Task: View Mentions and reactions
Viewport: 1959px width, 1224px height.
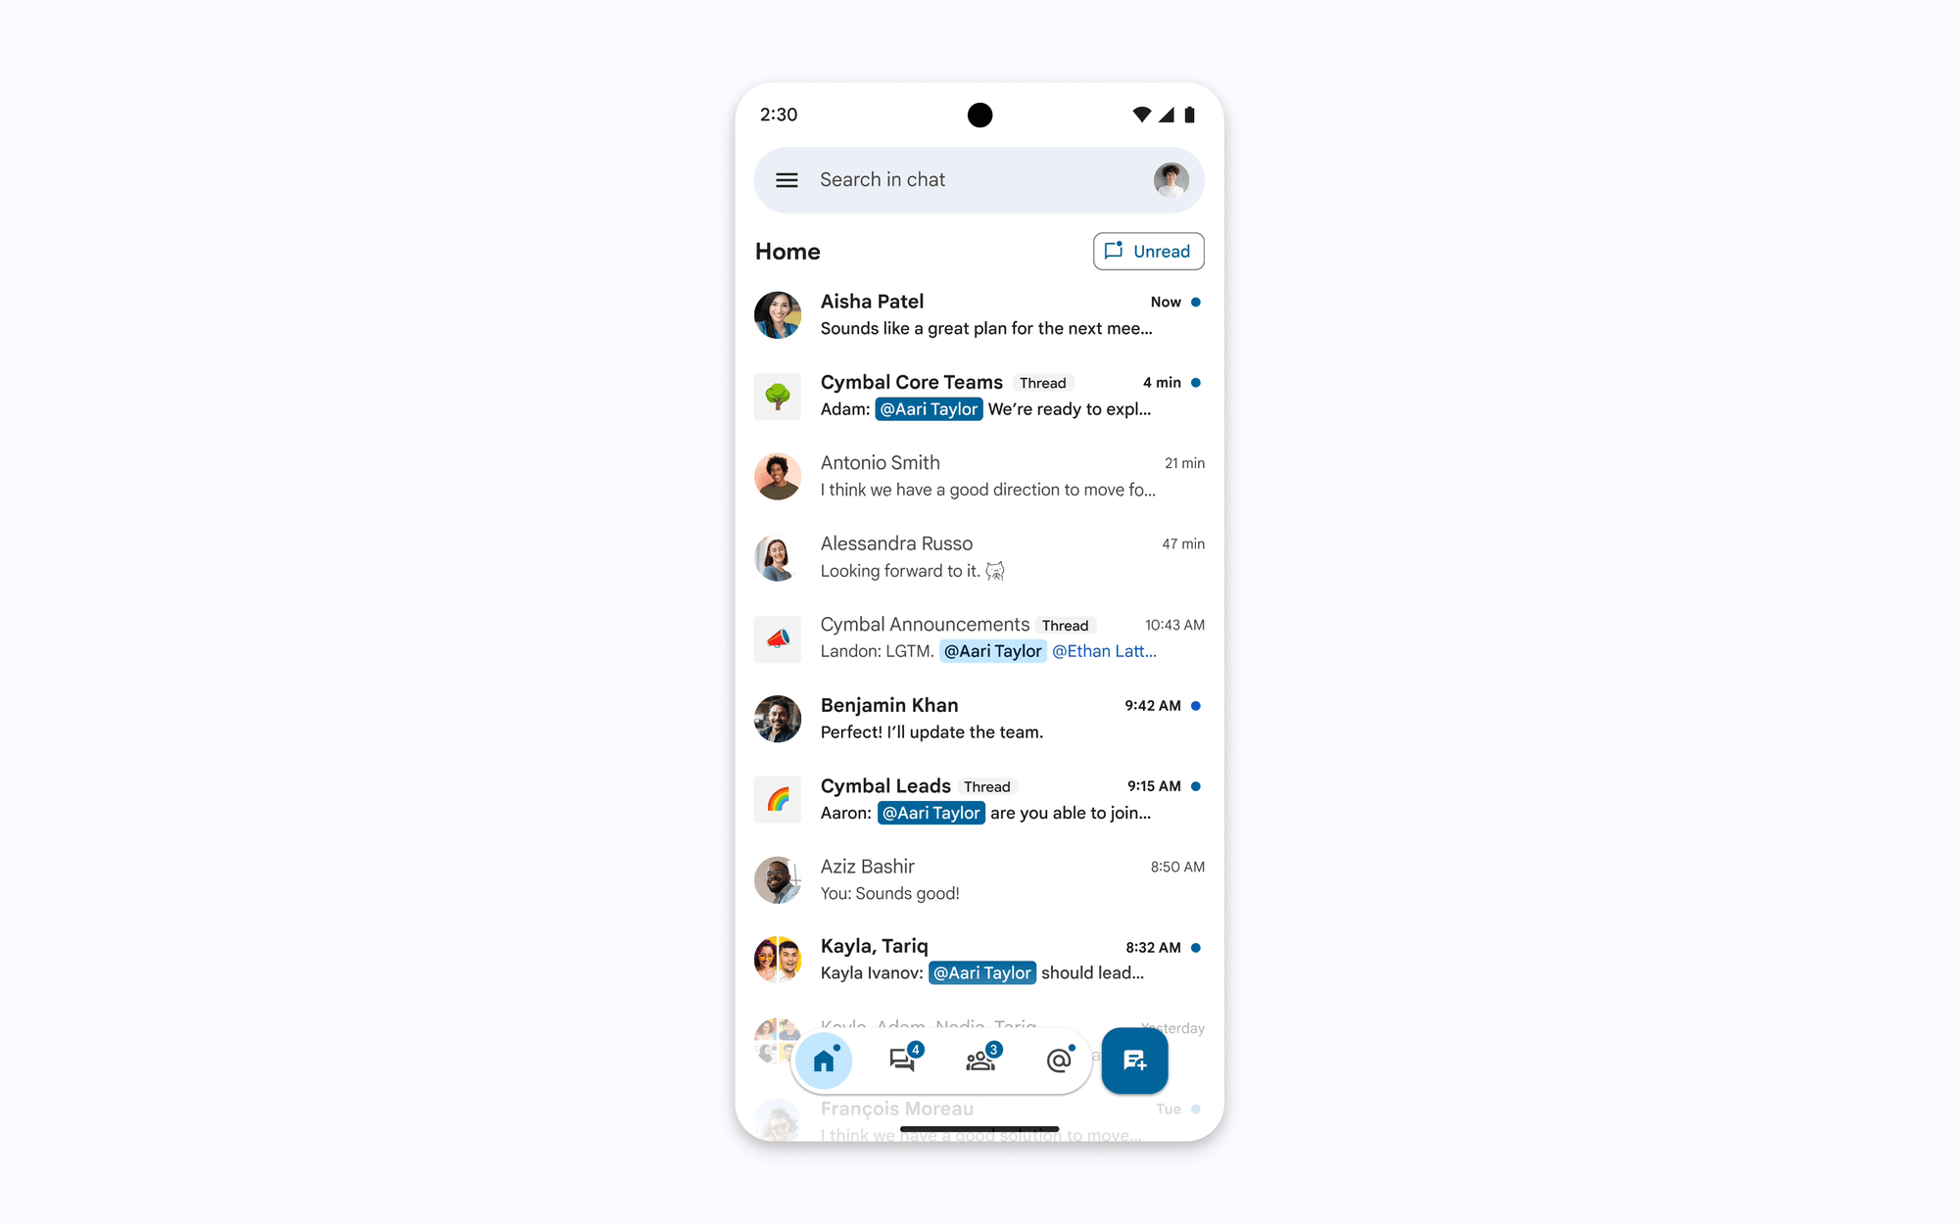Action: (1056, 1059)
